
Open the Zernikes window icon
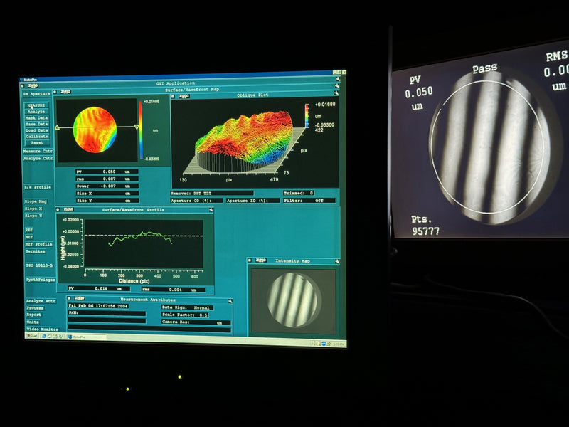click(x=35, y=251)
